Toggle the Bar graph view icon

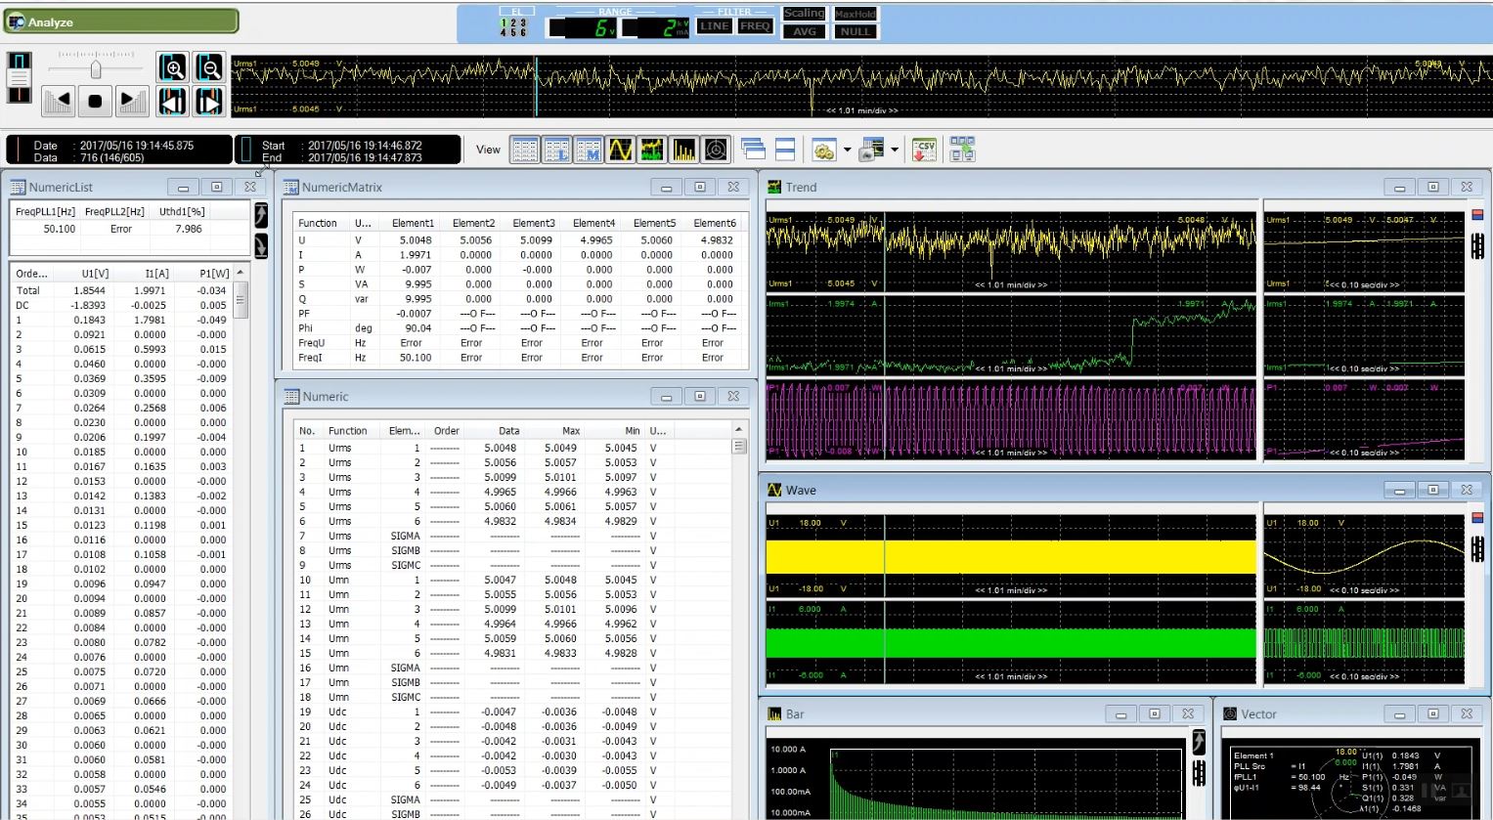[x=684, y=150]
